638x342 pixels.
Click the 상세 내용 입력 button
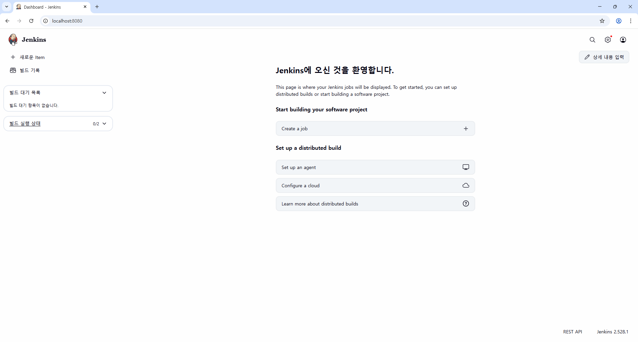tap(604, 57)
